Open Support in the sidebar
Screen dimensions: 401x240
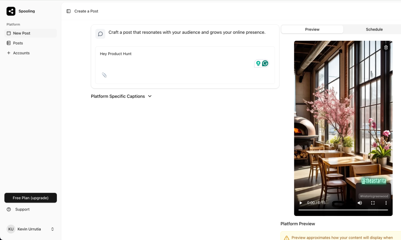click(31, 209)
